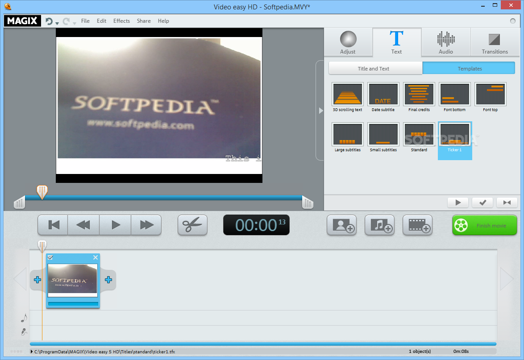
Task: Select the Templates button
Action: pyautogui.click(x=469, y=68)
